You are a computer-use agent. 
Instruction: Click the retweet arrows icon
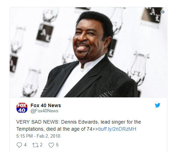tap(35, 145)
